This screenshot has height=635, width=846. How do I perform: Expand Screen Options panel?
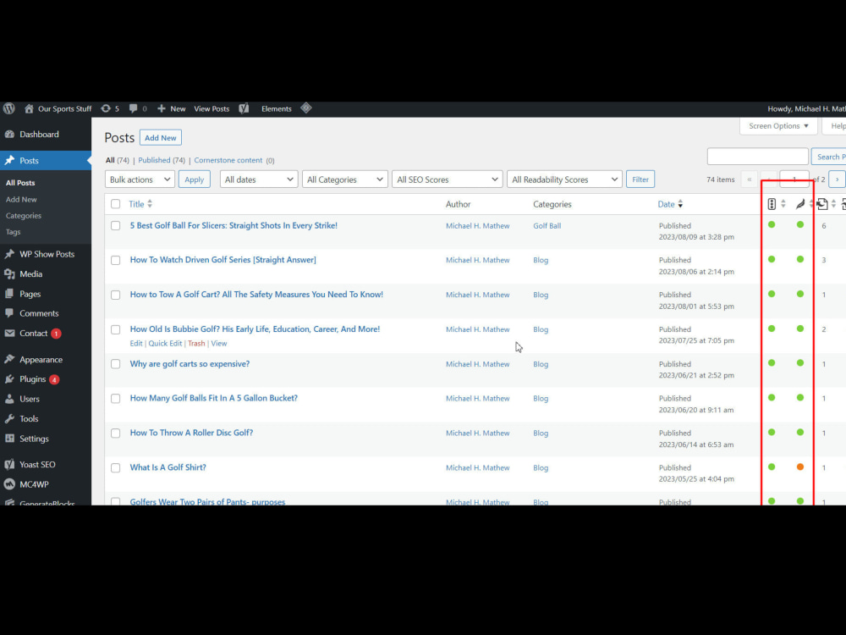(x=778, y=126)
